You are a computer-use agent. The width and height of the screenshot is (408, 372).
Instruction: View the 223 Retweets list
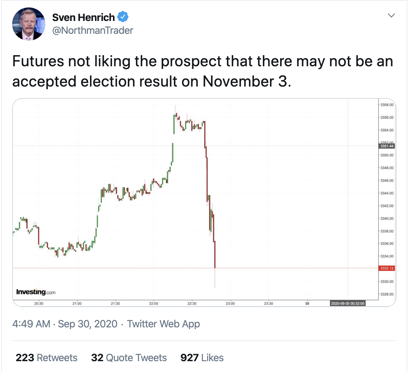[x=47, y=358]
